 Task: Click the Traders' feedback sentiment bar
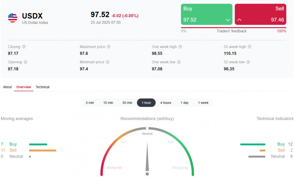pos(234,27)
